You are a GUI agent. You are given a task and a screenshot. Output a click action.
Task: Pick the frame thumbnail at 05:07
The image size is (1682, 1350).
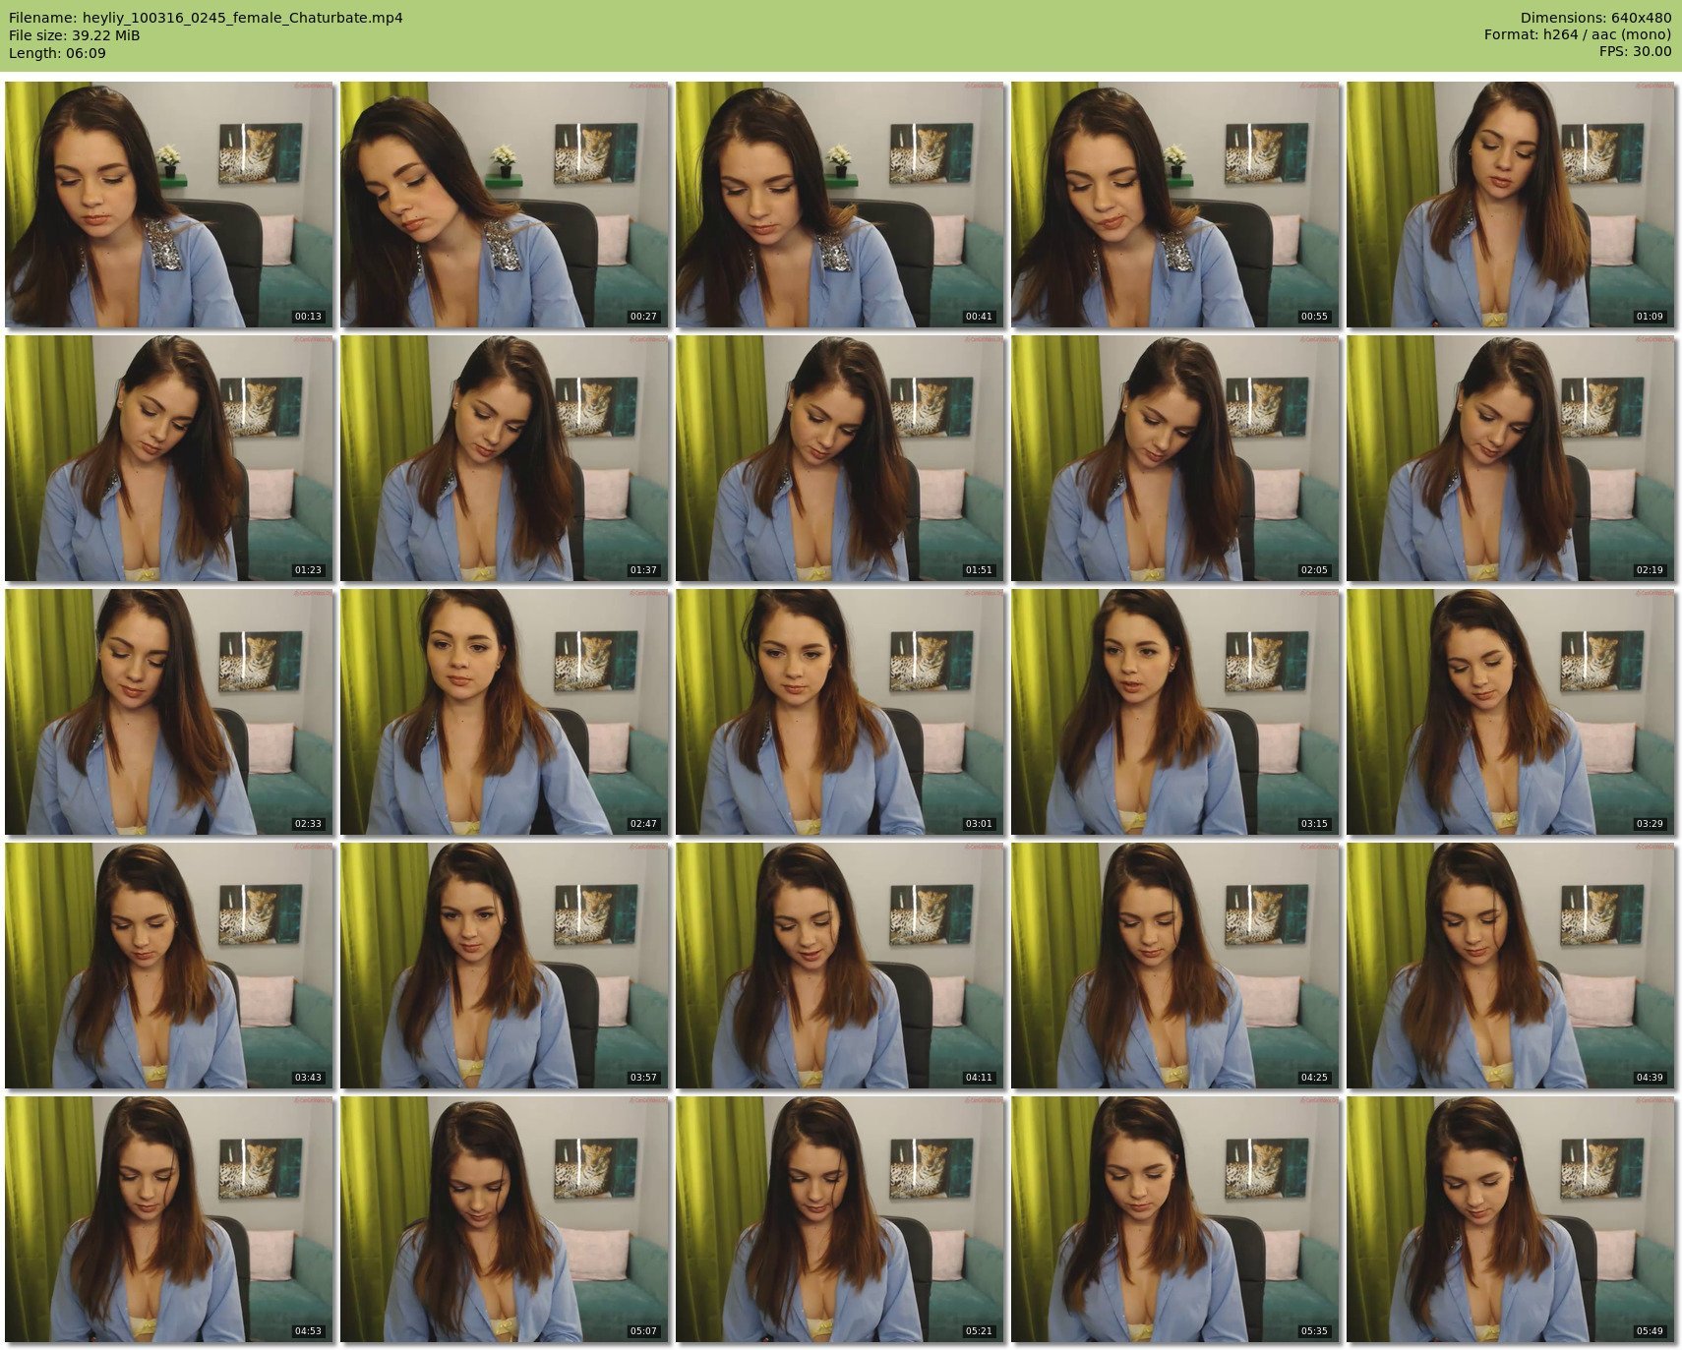pos(505,1219)
